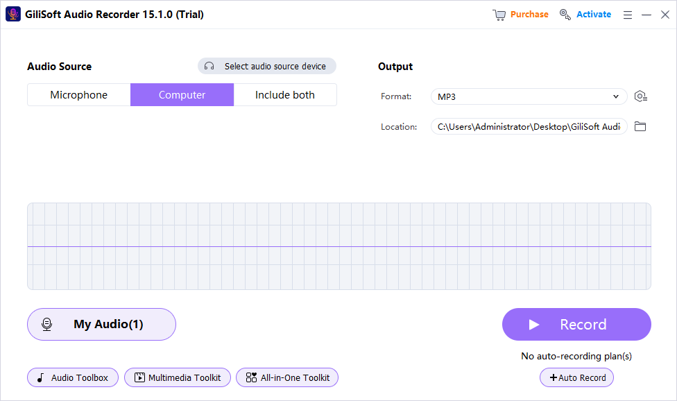Click the window title 'GiliSoft Audio Recorder 15.1.0 (Trial)'

point(114,15)
